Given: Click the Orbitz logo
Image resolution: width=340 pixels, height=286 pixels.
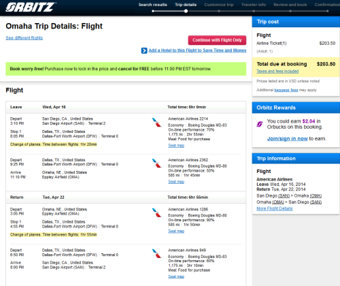Looking at the screenshot, I should [31, 7].
